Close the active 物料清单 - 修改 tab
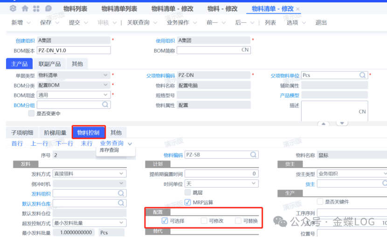The image size is (387, 237). click(298, 9)
